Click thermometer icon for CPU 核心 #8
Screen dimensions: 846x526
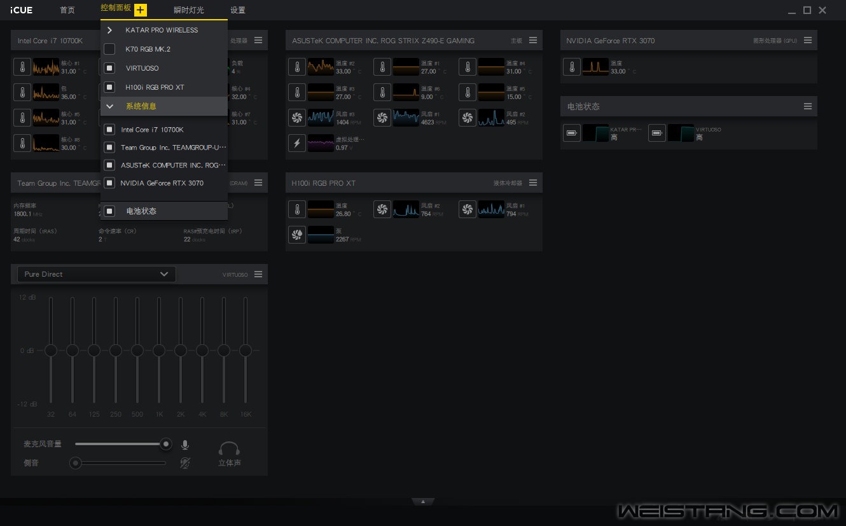point(22,143)
